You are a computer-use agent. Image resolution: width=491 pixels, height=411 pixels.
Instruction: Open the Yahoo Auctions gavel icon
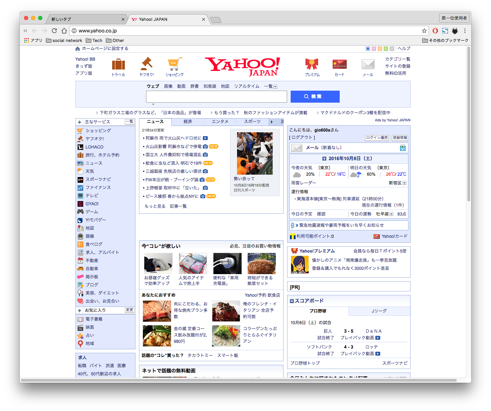tap(146, 64)
